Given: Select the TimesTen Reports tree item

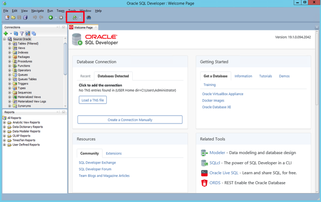Looking at the screenshot, I should click(x=24, y=140).
